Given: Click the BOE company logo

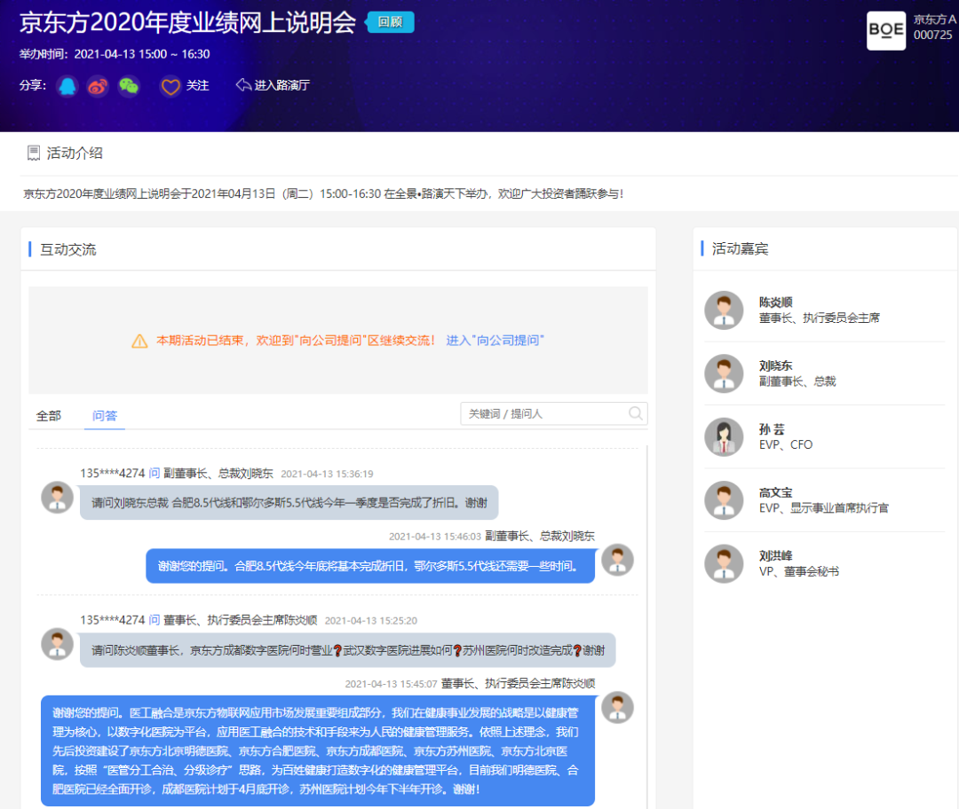Looking at the screenshot, I should click(x=885, y=31).
